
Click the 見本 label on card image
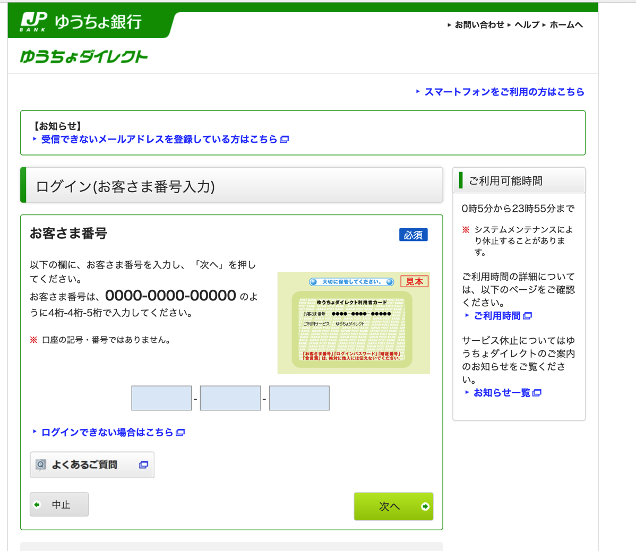click(x=415, y=281)
